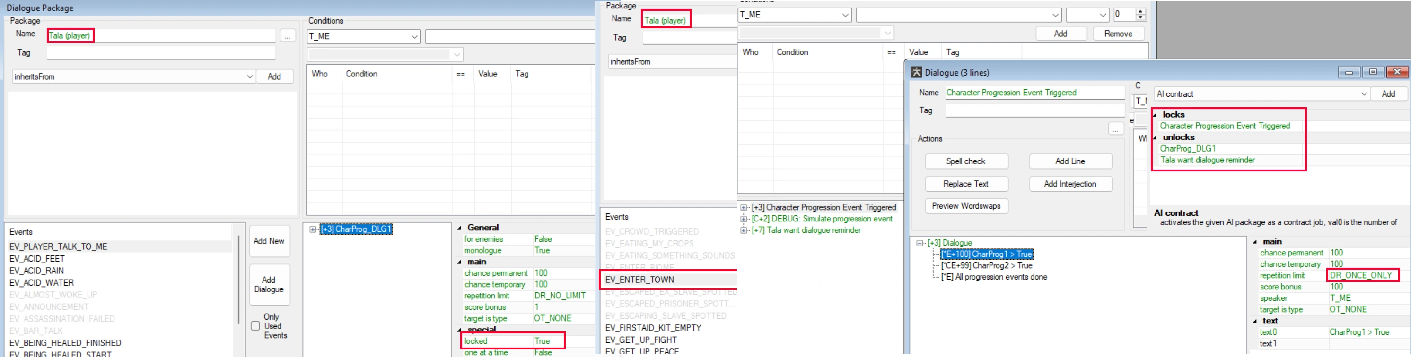Expand [+3] Character Progression Event Triggered node
The image size is (1419, 357).
point(744,208)
